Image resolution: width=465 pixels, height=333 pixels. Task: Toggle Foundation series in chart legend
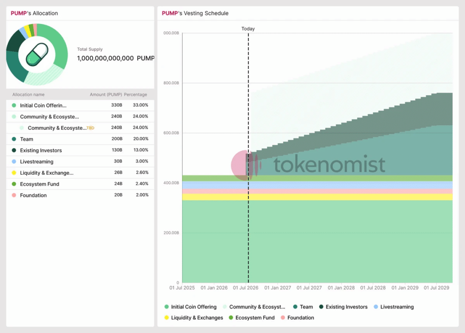[x=297, y=318]
